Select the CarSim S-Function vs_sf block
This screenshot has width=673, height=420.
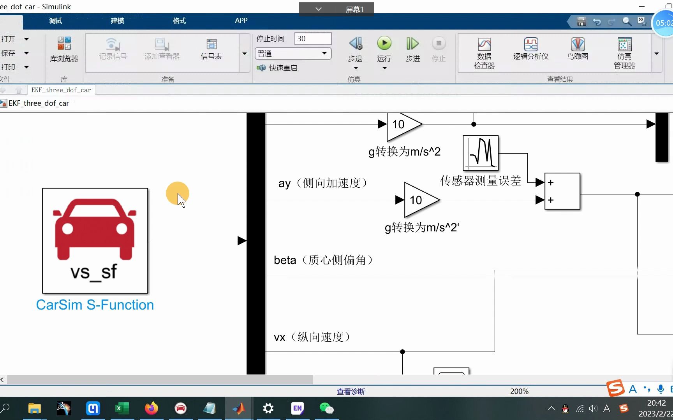pos(95,241)
